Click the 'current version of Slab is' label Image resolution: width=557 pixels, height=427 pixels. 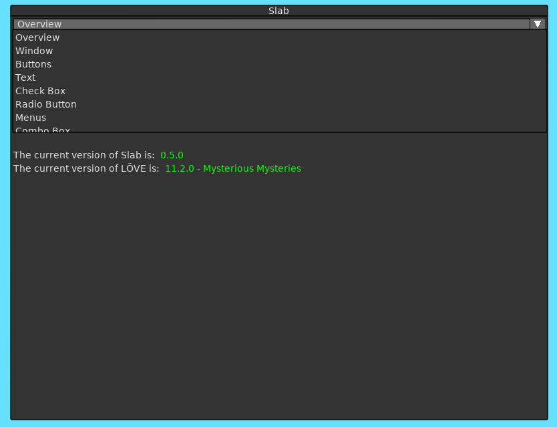83,155
